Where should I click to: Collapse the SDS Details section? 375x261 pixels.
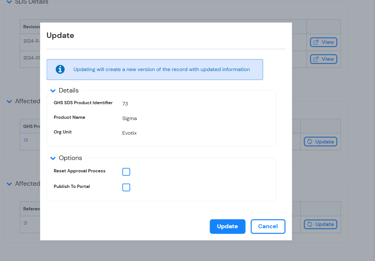point(9,2)
